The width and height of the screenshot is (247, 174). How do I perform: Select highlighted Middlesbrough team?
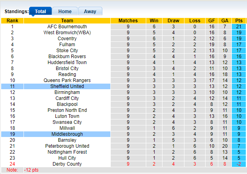[67, 134]
